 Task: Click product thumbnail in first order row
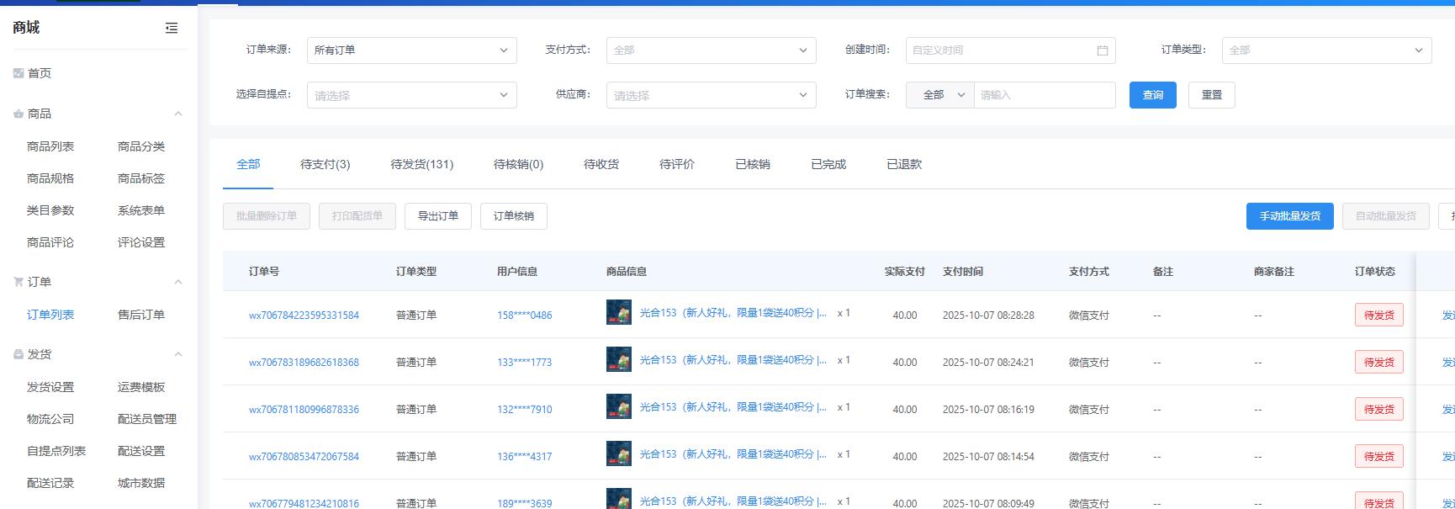(618, 313)
